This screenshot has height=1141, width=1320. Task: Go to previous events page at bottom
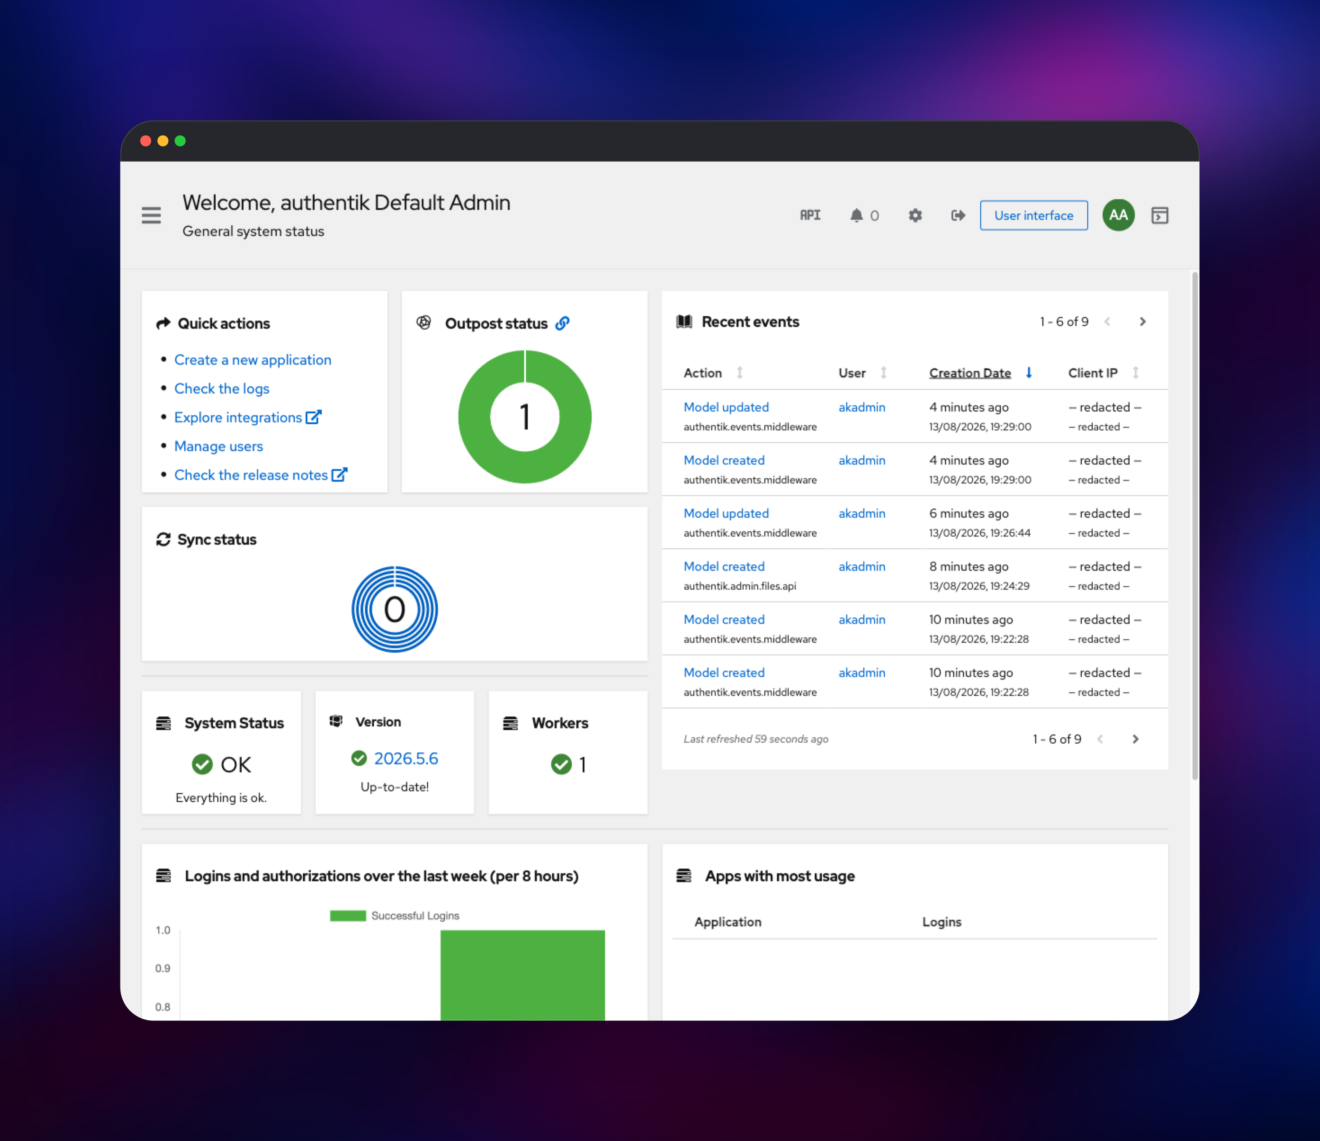click(x=1100, y=739)
